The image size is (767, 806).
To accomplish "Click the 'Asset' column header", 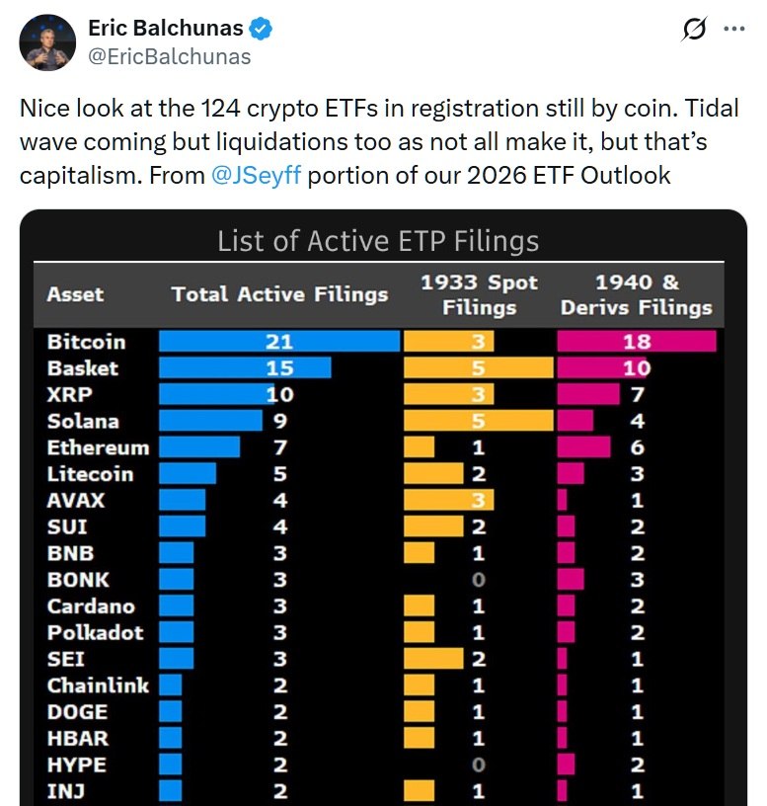I will (x=75, y=295).
